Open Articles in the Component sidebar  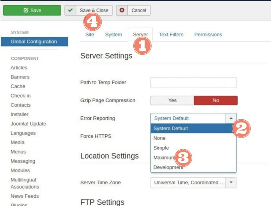point(19,68)
